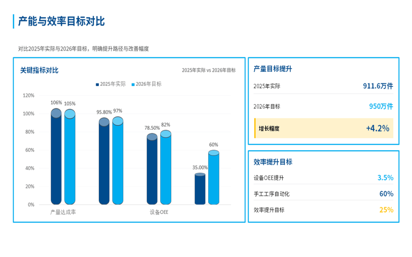Click the short 35.00% bar
The image size is (412, 257).
(x=200, y=189)
